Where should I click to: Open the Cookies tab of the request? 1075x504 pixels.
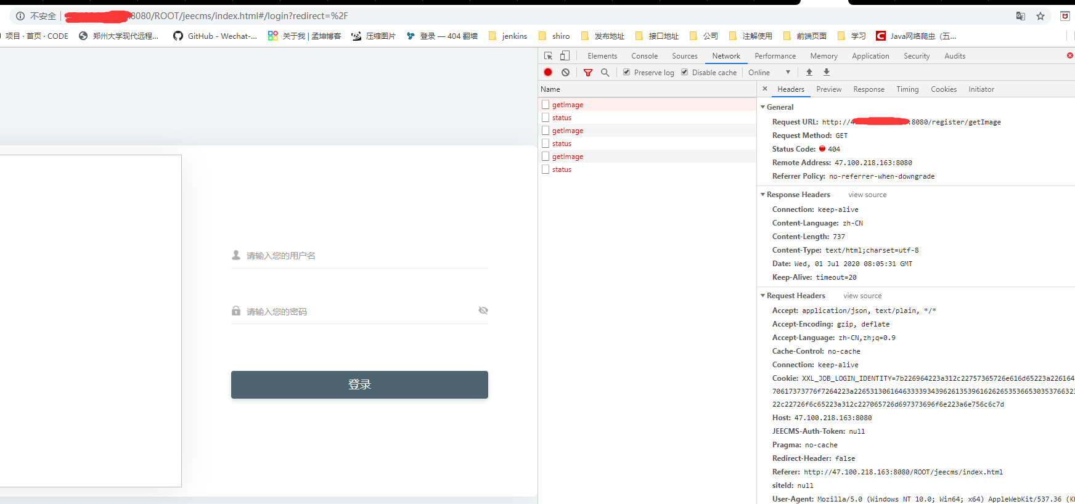click(x=944, y=89)
